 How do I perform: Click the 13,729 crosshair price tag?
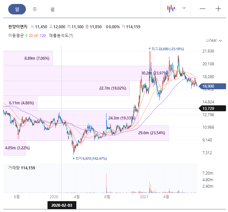212,108
